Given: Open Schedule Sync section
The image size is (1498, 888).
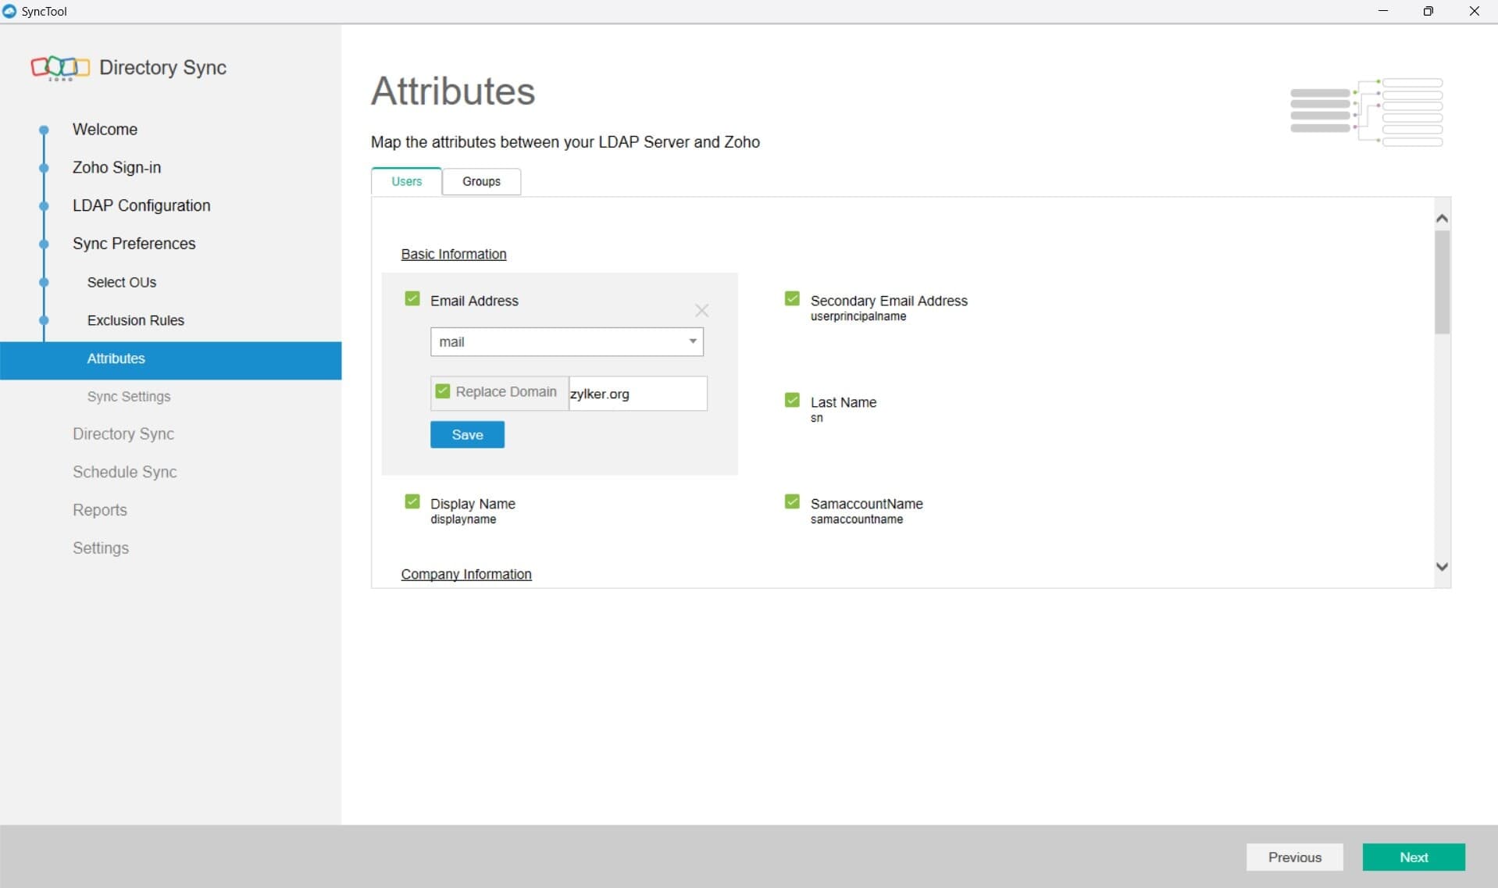Looking at the screenshot, I should (125, 473).
